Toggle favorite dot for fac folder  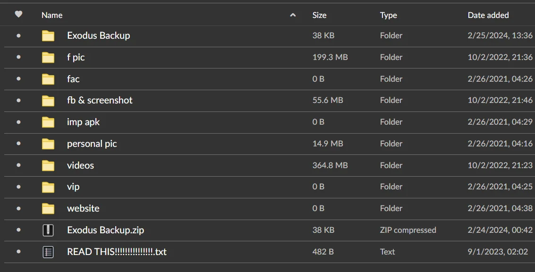click(x=18, y=79)
